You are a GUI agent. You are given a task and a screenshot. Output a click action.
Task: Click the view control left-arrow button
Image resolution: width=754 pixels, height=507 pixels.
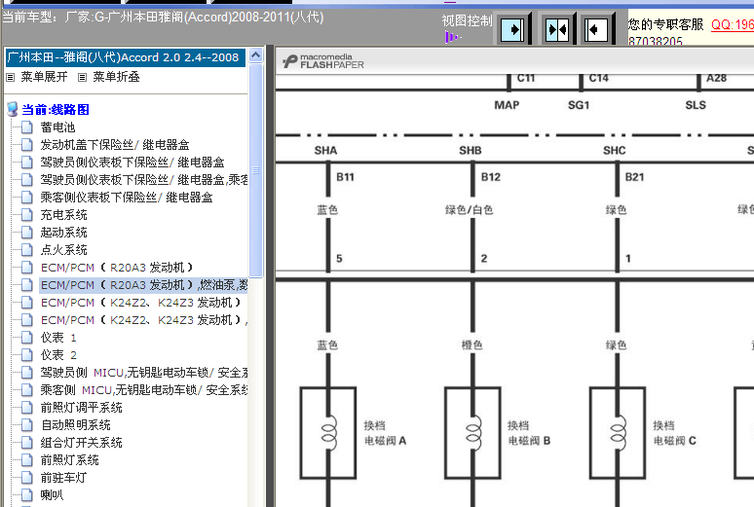coord(596,30)
